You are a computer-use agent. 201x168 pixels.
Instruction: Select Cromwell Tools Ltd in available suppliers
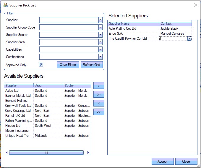18,106
